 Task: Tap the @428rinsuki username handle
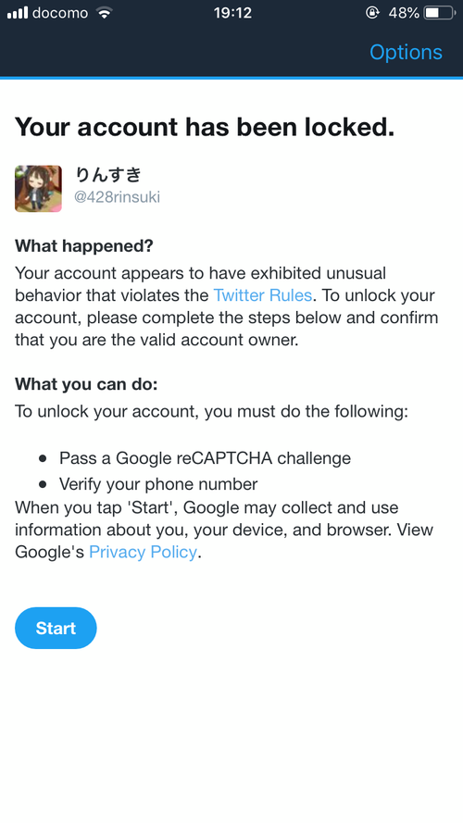tap(117, 197)
